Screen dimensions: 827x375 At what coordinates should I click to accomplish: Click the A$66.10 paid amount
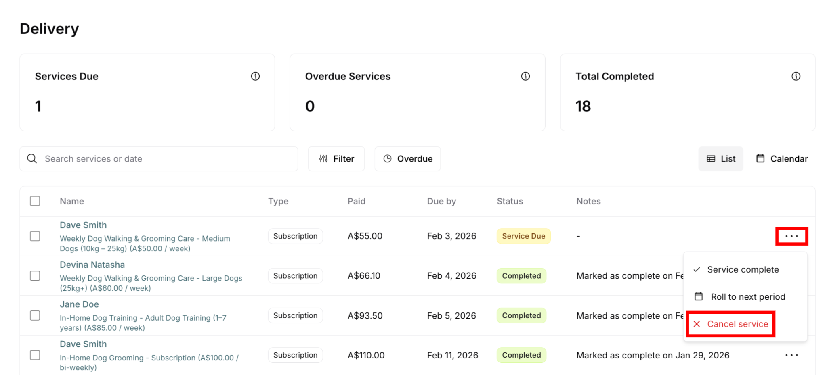coord(364,276)
